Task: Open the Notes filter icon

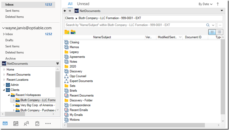Action: point(66,62)
